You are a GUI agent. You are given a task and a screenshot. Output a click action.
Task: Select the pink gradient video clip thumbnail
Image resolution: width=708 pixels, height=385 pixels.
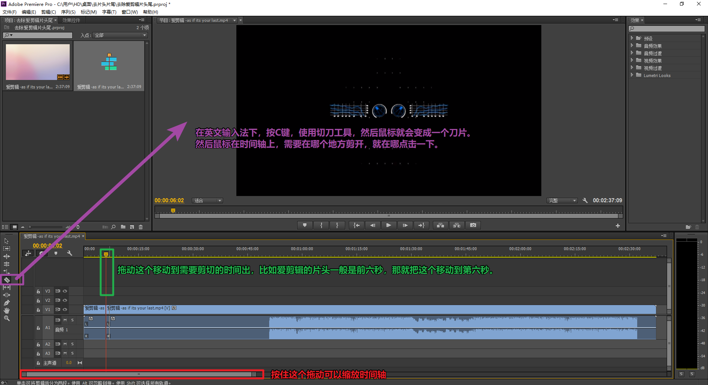[x=38, y=62]
